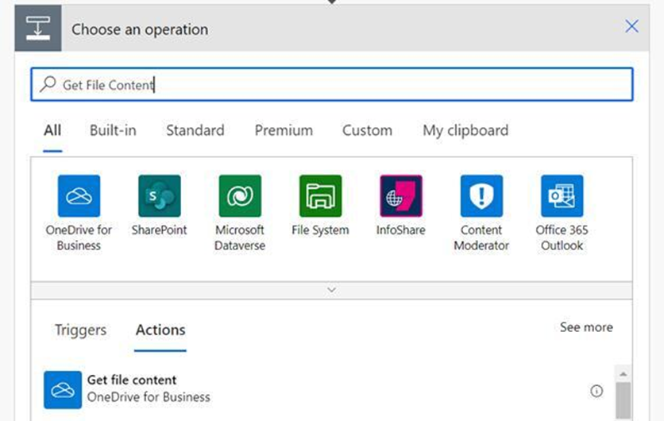Switch to the Triggers tab

pos(80,330)
